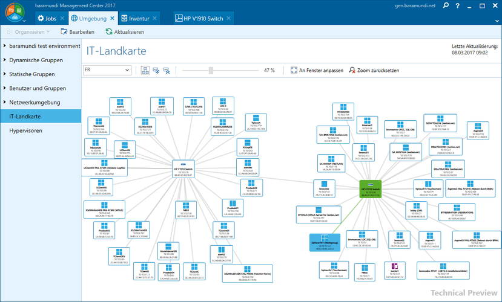Click the zoom slider handle

[x=211, y=70]
